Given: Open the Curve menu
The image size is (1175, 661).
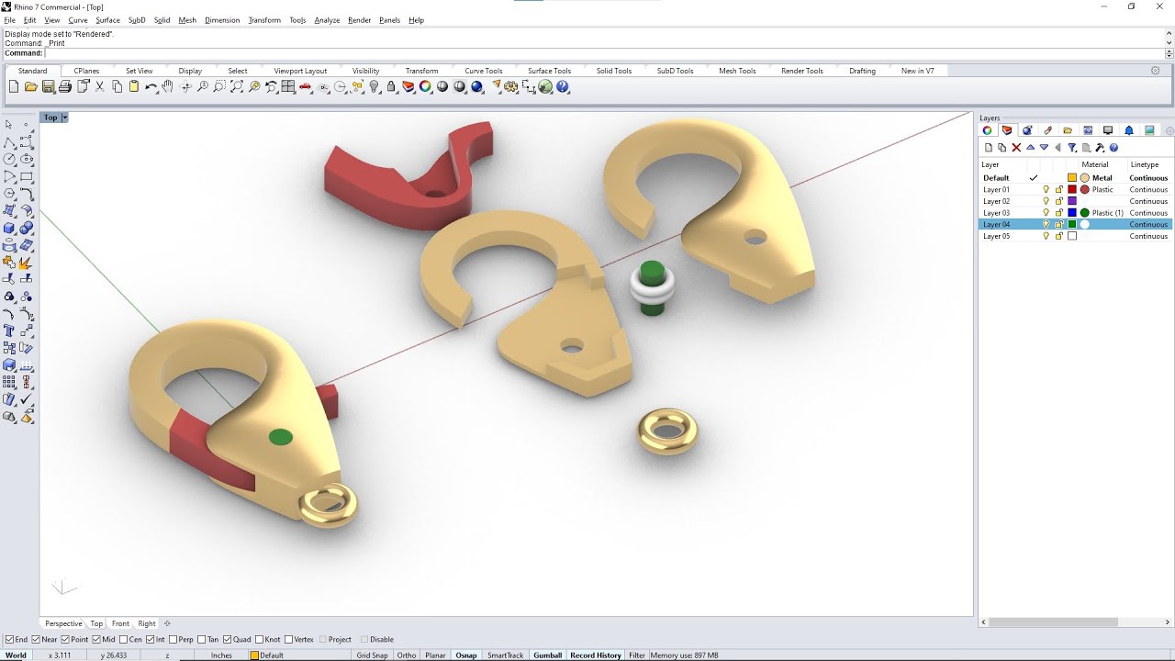Looking at the screenshot, I should tap(78, 20).
